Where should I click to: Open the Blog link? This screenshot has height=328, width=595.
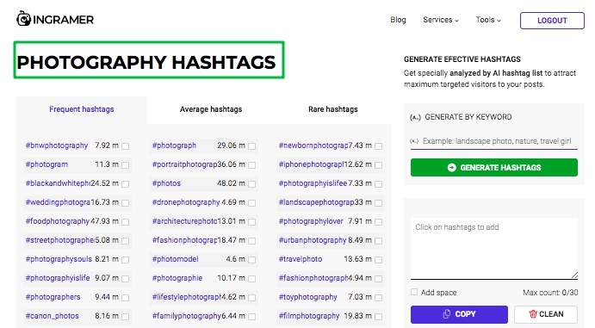[398, 20]
